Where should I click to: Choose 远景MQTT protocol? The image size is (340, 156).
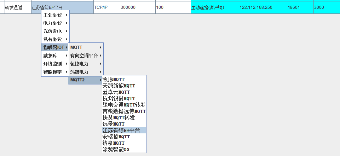click(124, 124)
